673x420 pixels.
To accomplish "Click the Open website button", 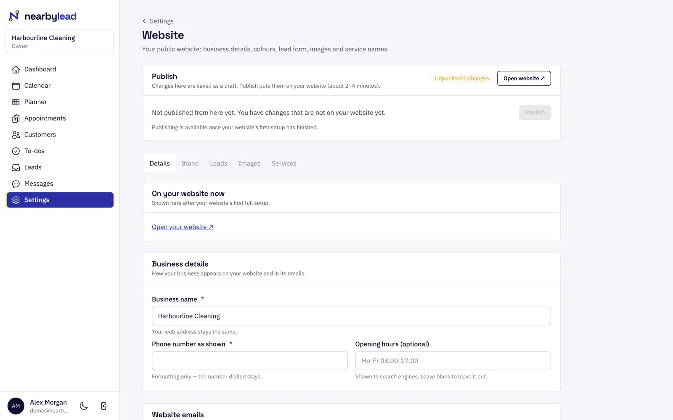I will [x=524, y=79].
